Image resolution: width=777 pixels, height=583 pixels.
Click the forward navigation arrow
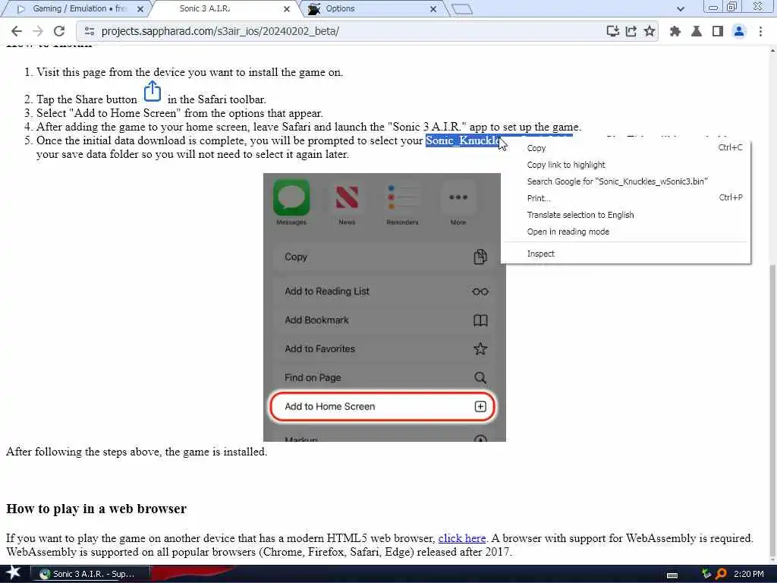(38, 31)
